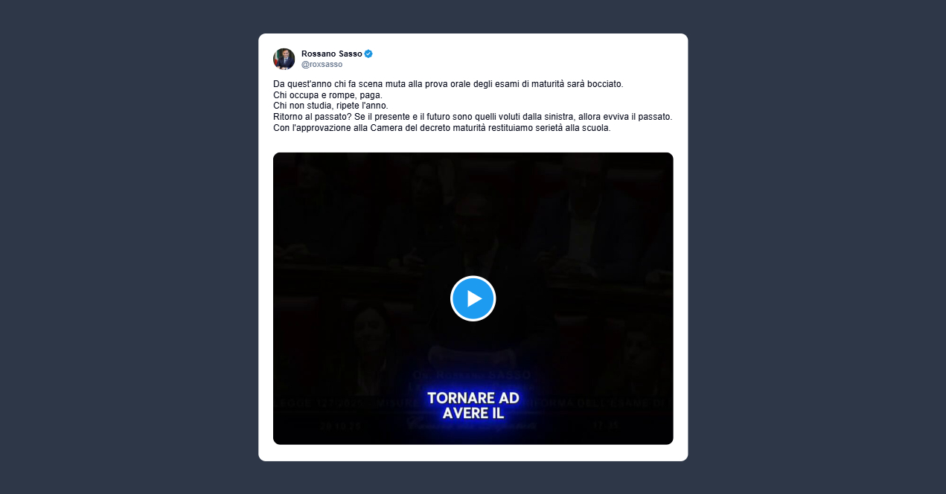
Task: Click the 'On. Rossano SASSO' nameplate in video
Action: [473, 373]
